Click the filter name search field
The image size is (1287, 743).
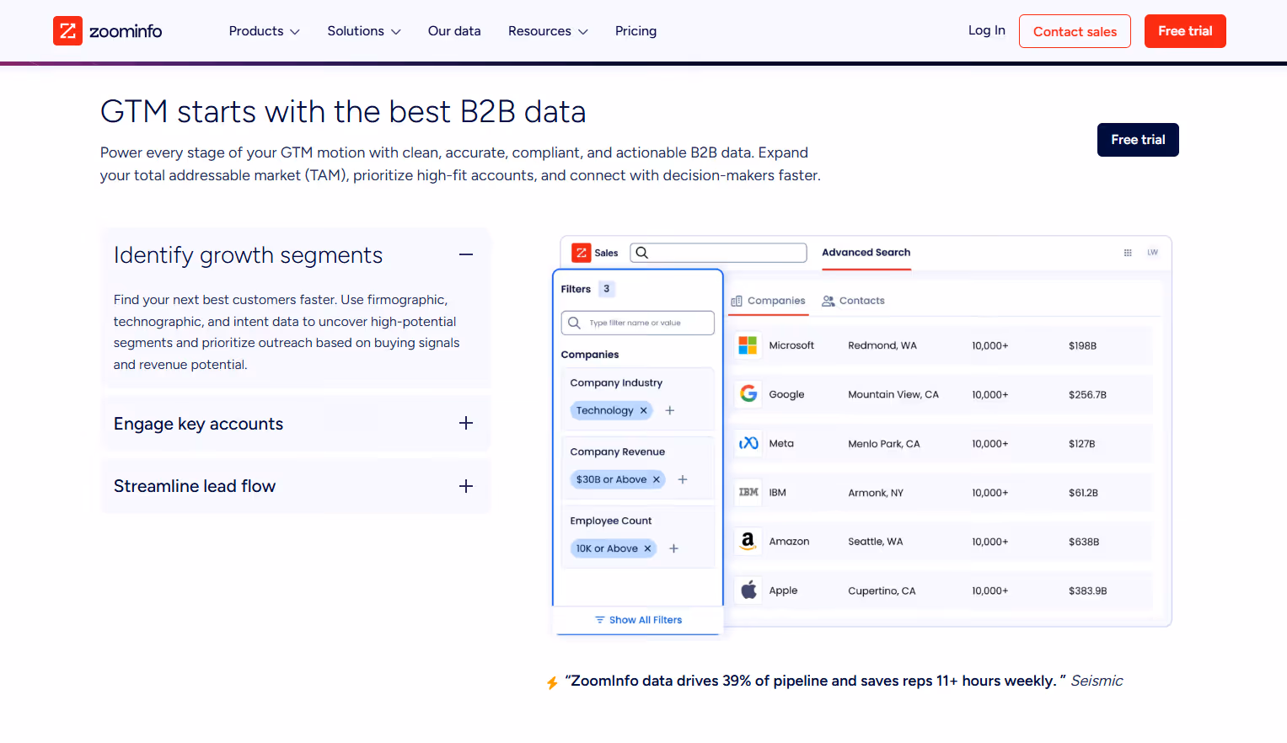point(638,323)
